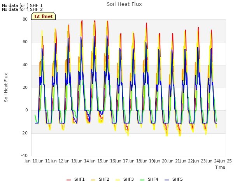Click the SHF5 blue legend swatch
Viewport: 249px width, 187px height.
point(167,180)
